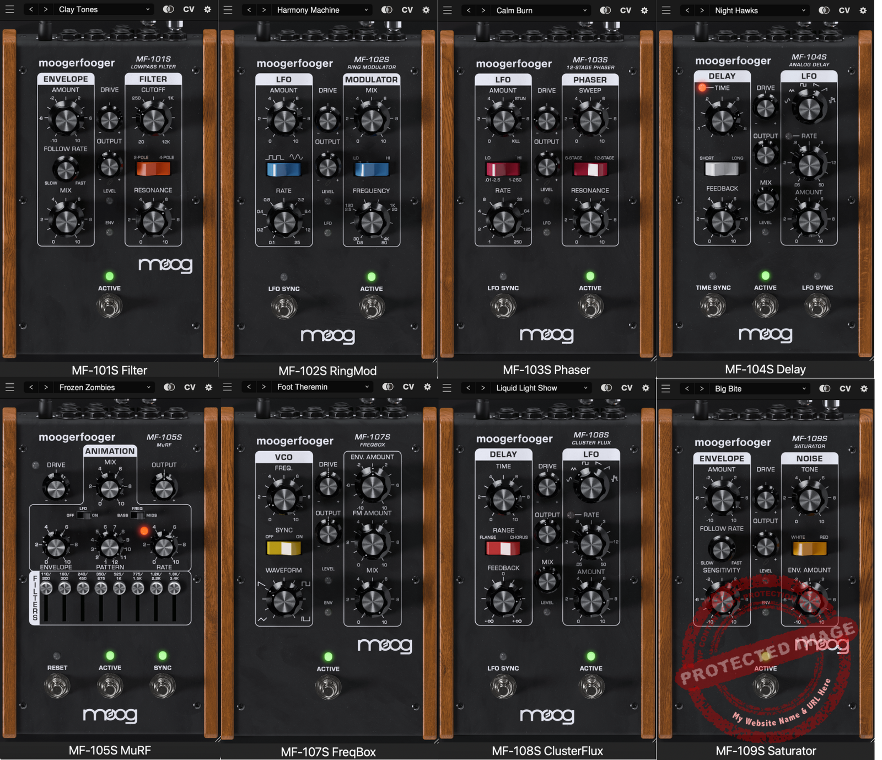This screenshot has width=882, height=760.
Task: Toggle ACTIVE footswitch on MF-103S Phaser
Action: 590,306
